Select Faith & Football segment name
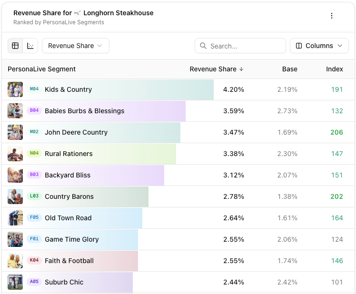The height and width of the screenshot is (294, 356). (x=69, y=261)
